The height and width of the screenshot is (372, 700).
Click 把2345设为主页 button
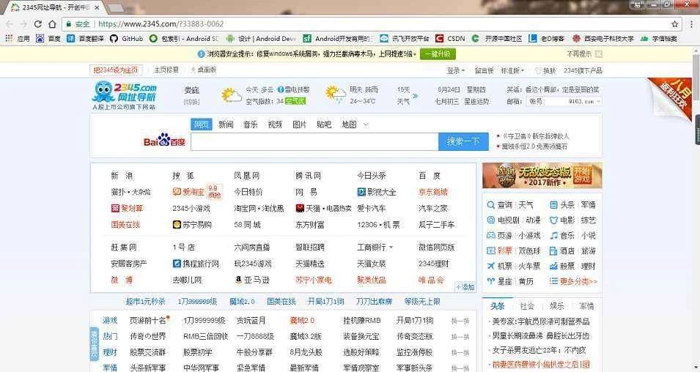(116, 70)
